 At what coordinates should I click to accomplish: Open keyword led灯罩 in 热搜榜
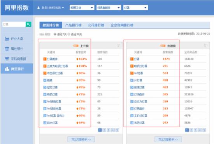139,73
